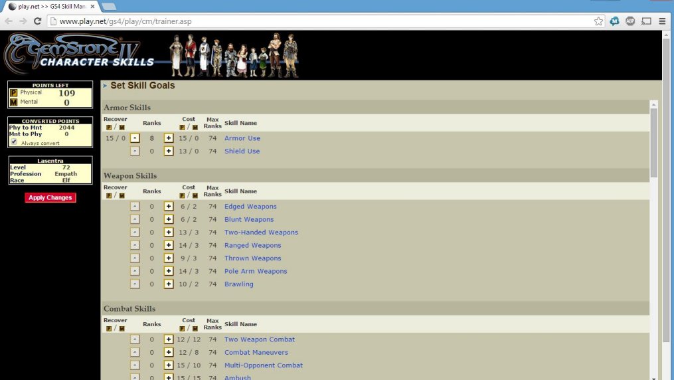The image size is (674, 380).
Task: Open the Ranged Weapons skill link
Action: click(252, 245)
